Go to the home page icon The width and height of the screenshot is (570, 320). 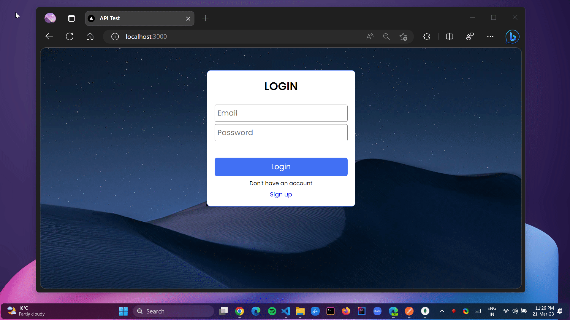(90, 36)
